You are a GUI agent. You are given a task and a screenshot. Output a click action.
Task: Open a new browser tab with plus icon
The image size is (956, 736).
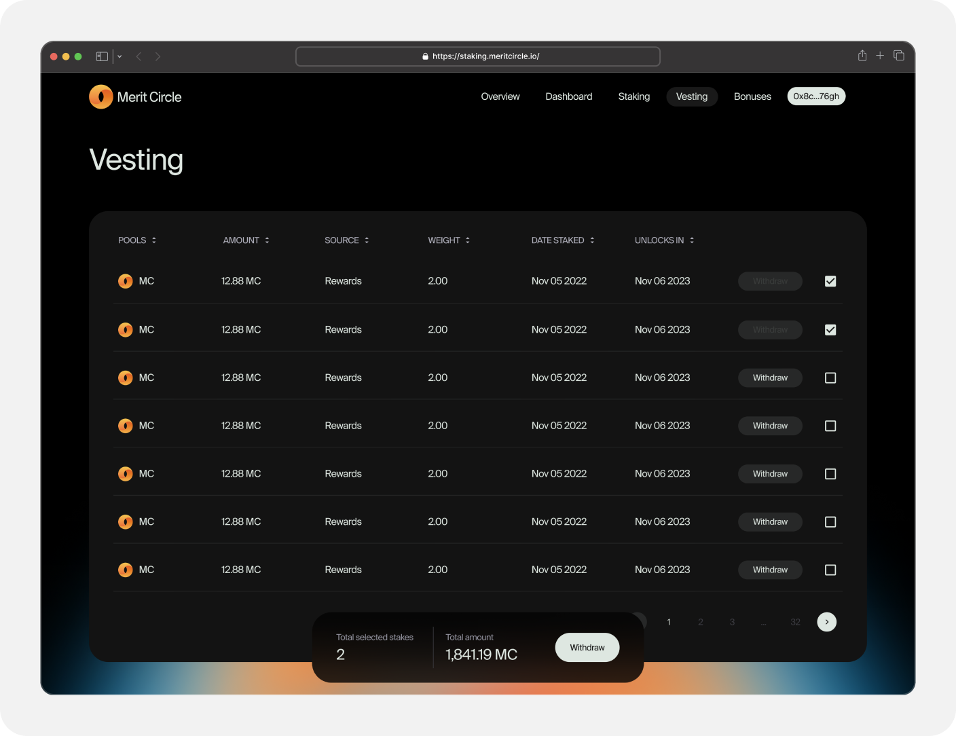880,56
